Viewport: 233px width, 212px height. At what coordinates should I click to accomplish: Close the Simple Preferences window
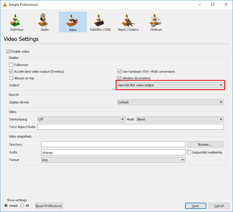tap(226, 4)
